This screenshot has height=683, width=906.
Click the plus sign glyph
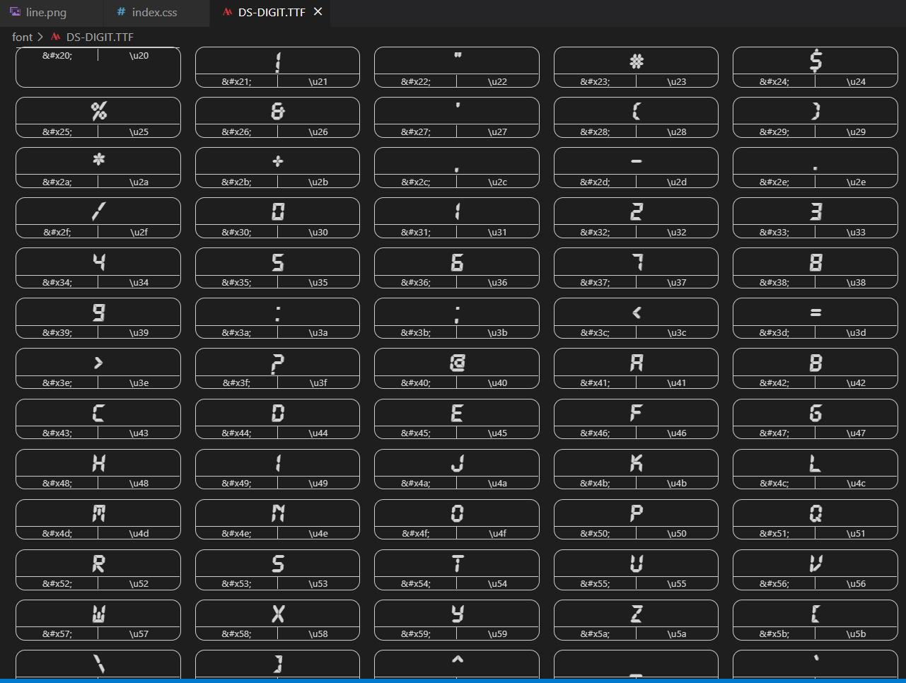pyautogui.click(x=278, y=161)
